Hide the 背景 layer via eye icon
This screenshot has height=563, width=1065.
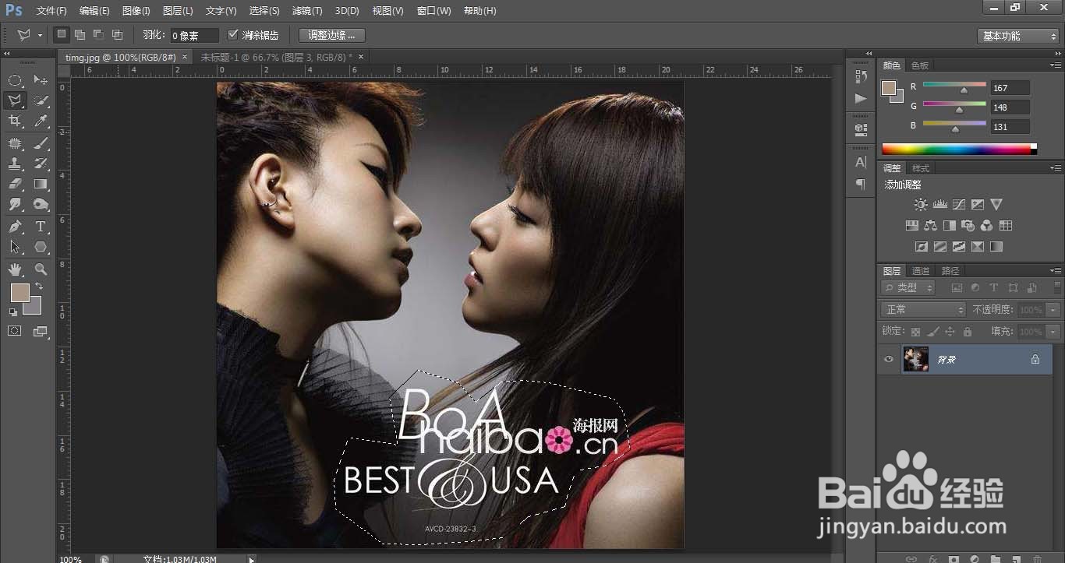(888, 359)
